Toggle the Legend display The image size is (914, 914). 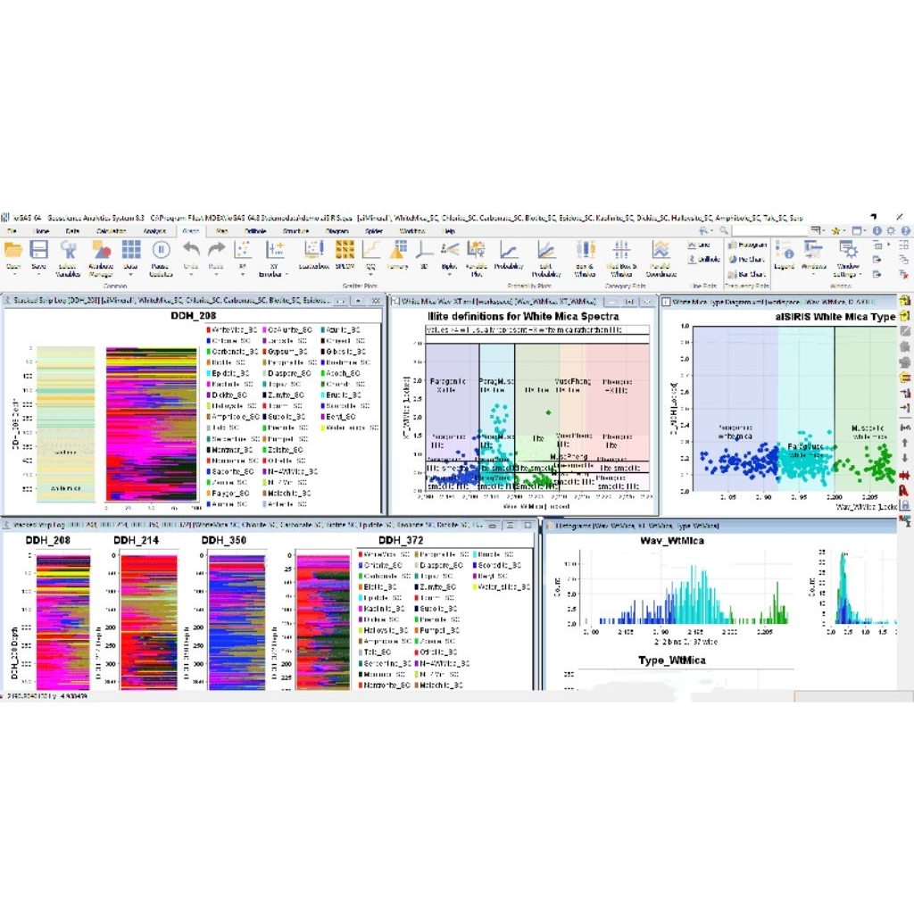pyautogui.click(x=784, y=254)
